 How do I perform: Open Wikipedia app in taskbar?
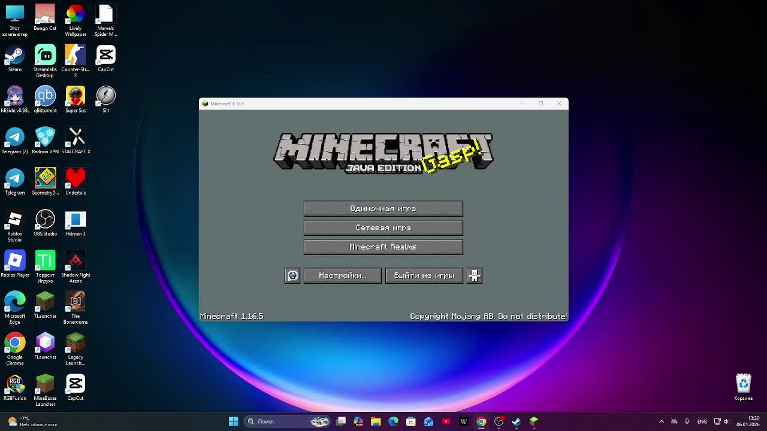pyautogui.click(x=464, y=421)
